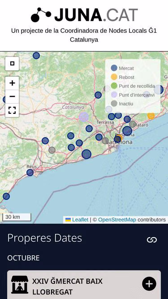This screenshot has height=299, width=168.
Task: Select the market marker near Reus
Action: tap(30, 173)
